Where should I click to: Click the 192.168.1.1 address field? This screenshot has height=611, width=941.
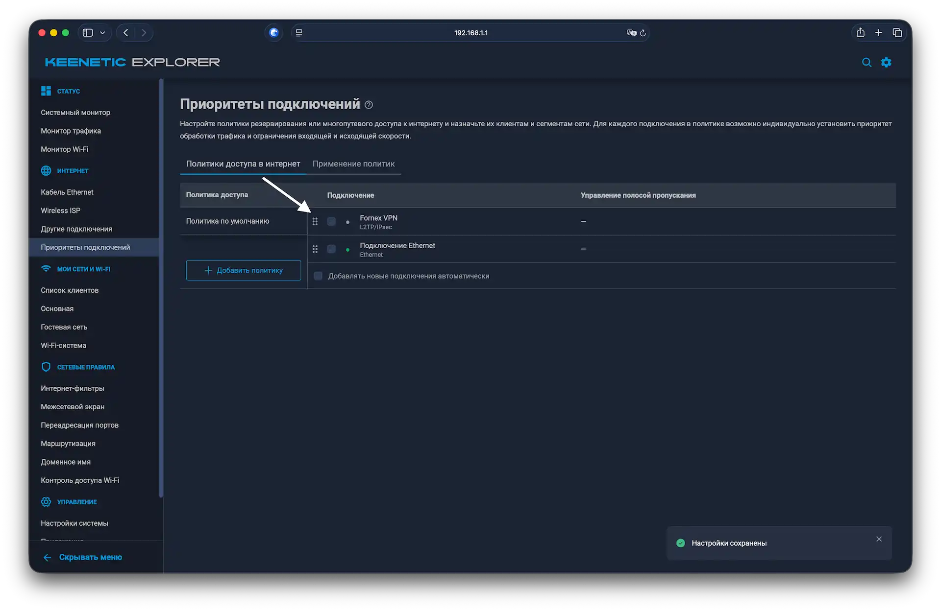click(x=470, y=33)
